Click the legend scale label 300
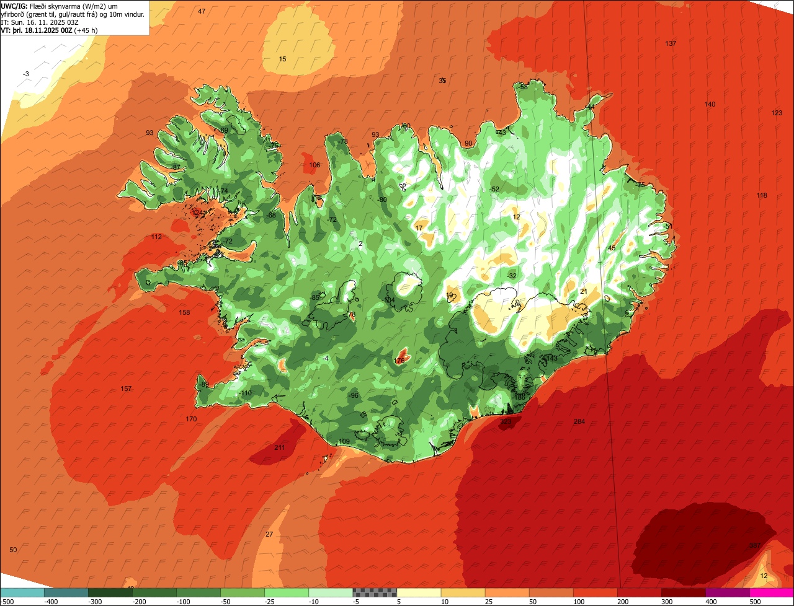Viewport: 794px width, 606px height. (666, 602)
